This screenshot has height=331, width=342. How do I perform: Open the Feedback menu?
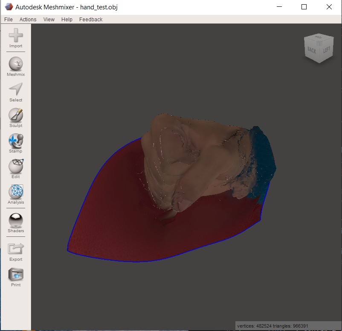click(x=91, y=20)
